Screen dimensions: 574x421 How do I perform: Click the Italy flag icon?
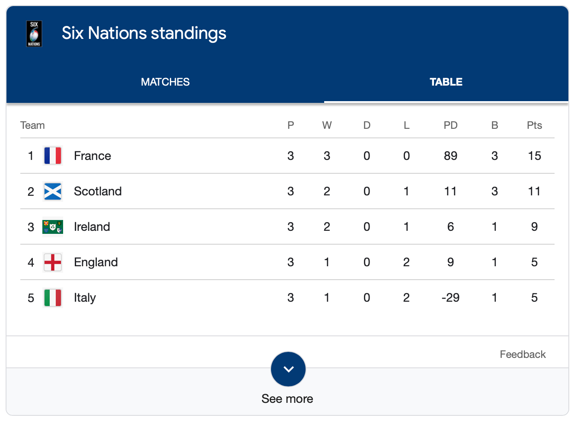point(53,297)
